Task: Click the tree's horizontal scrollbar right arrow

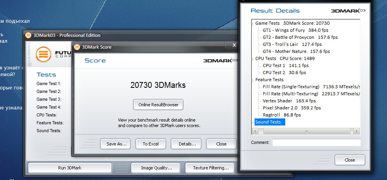Action: tap(356, 131)
